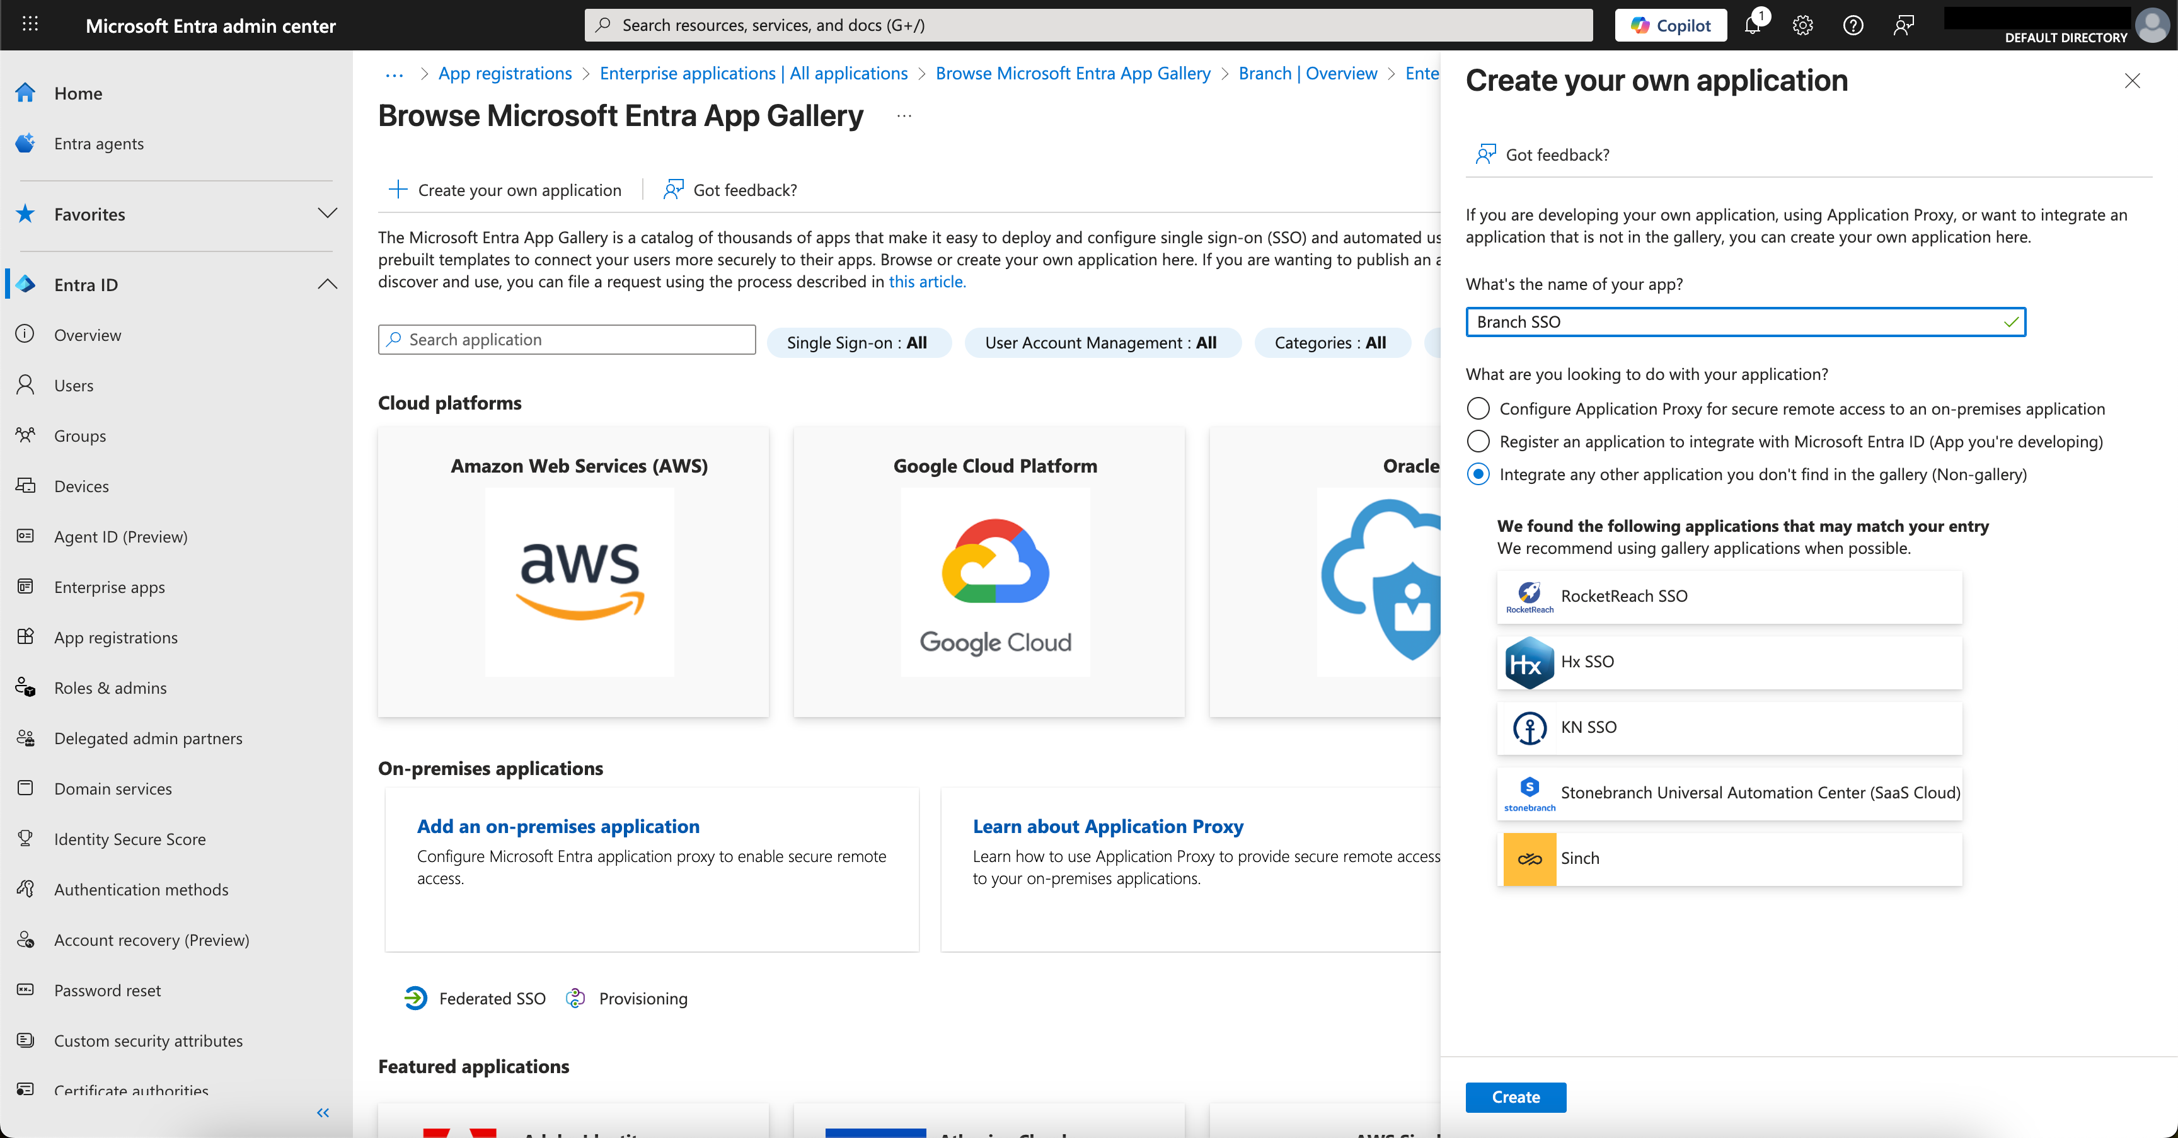2178x1138 pixels.
Task: Click the 'this article' link
Action: (926, 282)
